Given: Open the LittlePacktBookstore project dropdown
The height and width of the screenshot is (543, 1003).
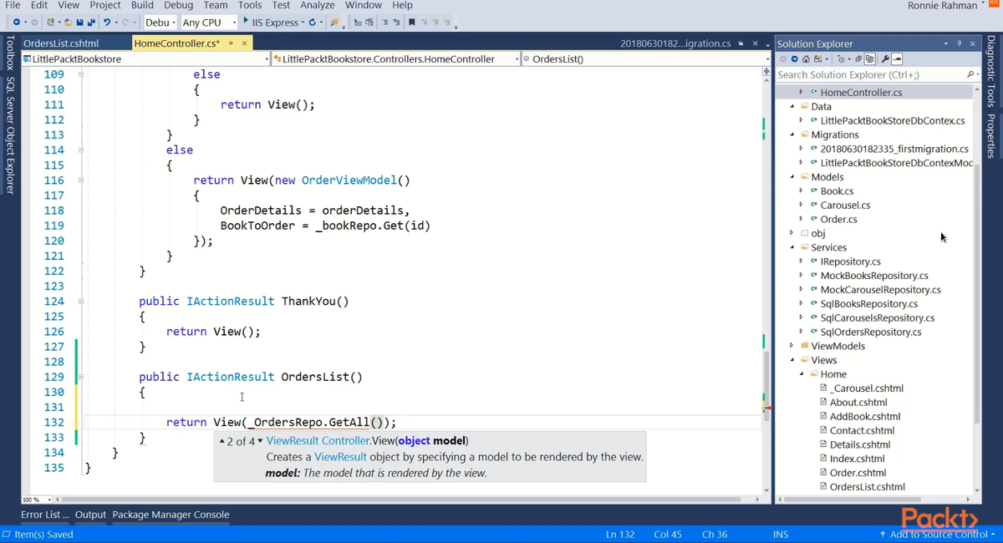Looking at the screenshot, I should (146, 59).
